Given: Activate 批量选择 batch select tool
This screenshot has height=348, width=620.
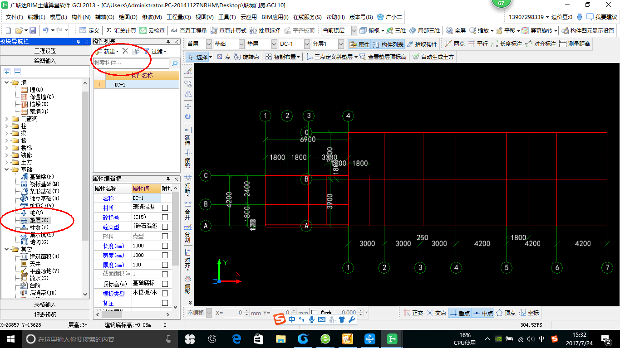Looking at the screenshot, I should tap(265, 30).
